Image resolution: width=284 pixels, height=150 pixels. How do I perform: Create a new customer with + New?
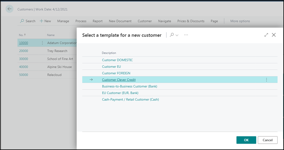45,21
